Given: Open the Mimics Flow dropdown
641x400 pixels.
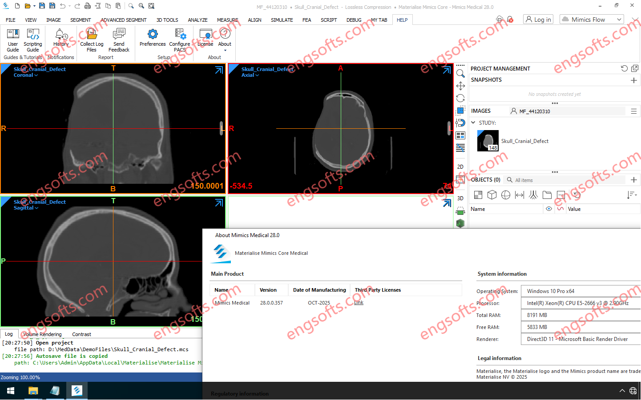Looking at the screenshot, I should pos(592,19).
